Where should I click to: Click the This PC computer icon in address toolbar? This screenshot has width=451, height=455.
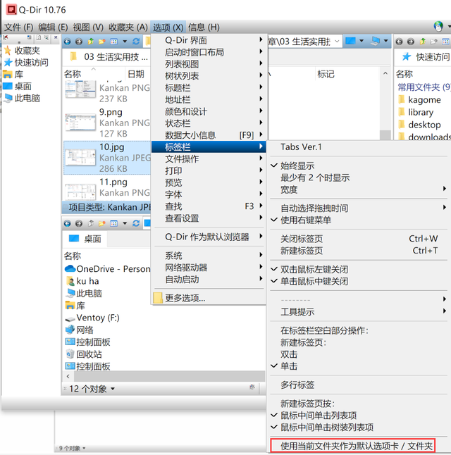[x=375, y=41]
